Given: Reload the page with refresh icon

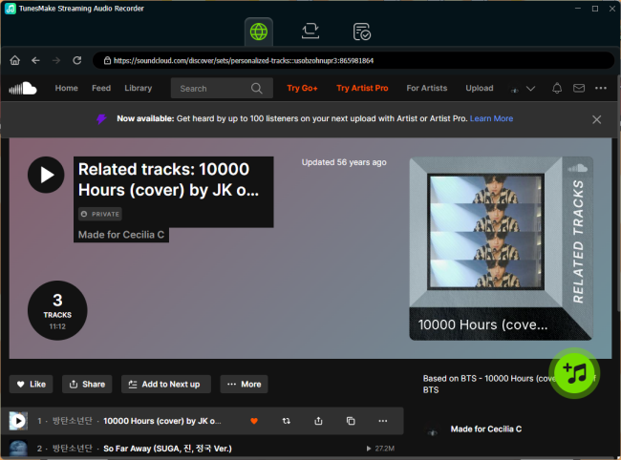Looking at the screenshot, I should click(x=76, y=60).
